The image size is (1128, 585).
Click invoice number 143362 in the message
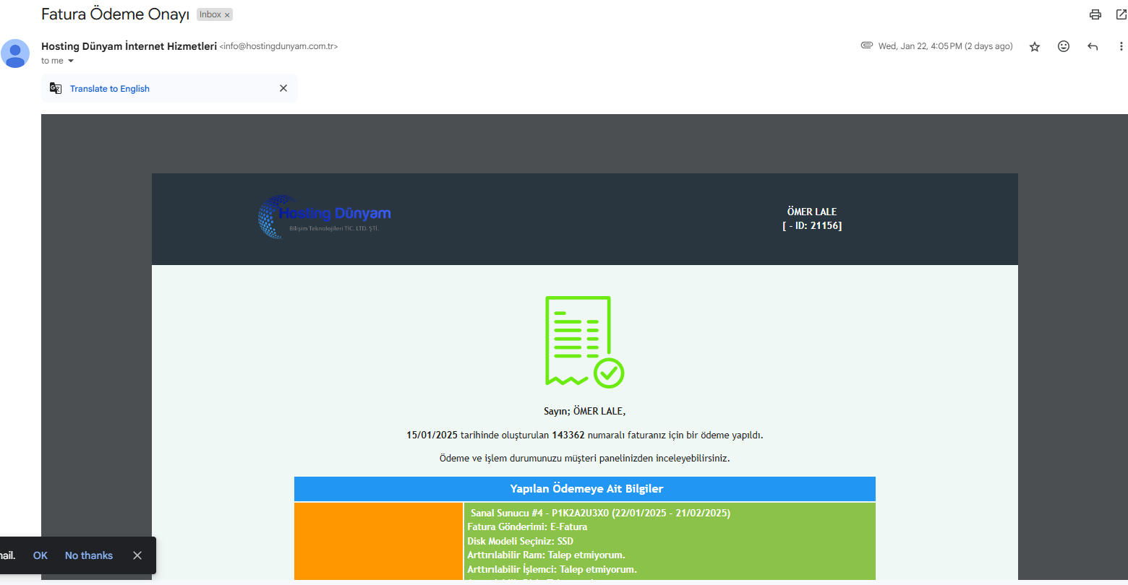point(568,435)
